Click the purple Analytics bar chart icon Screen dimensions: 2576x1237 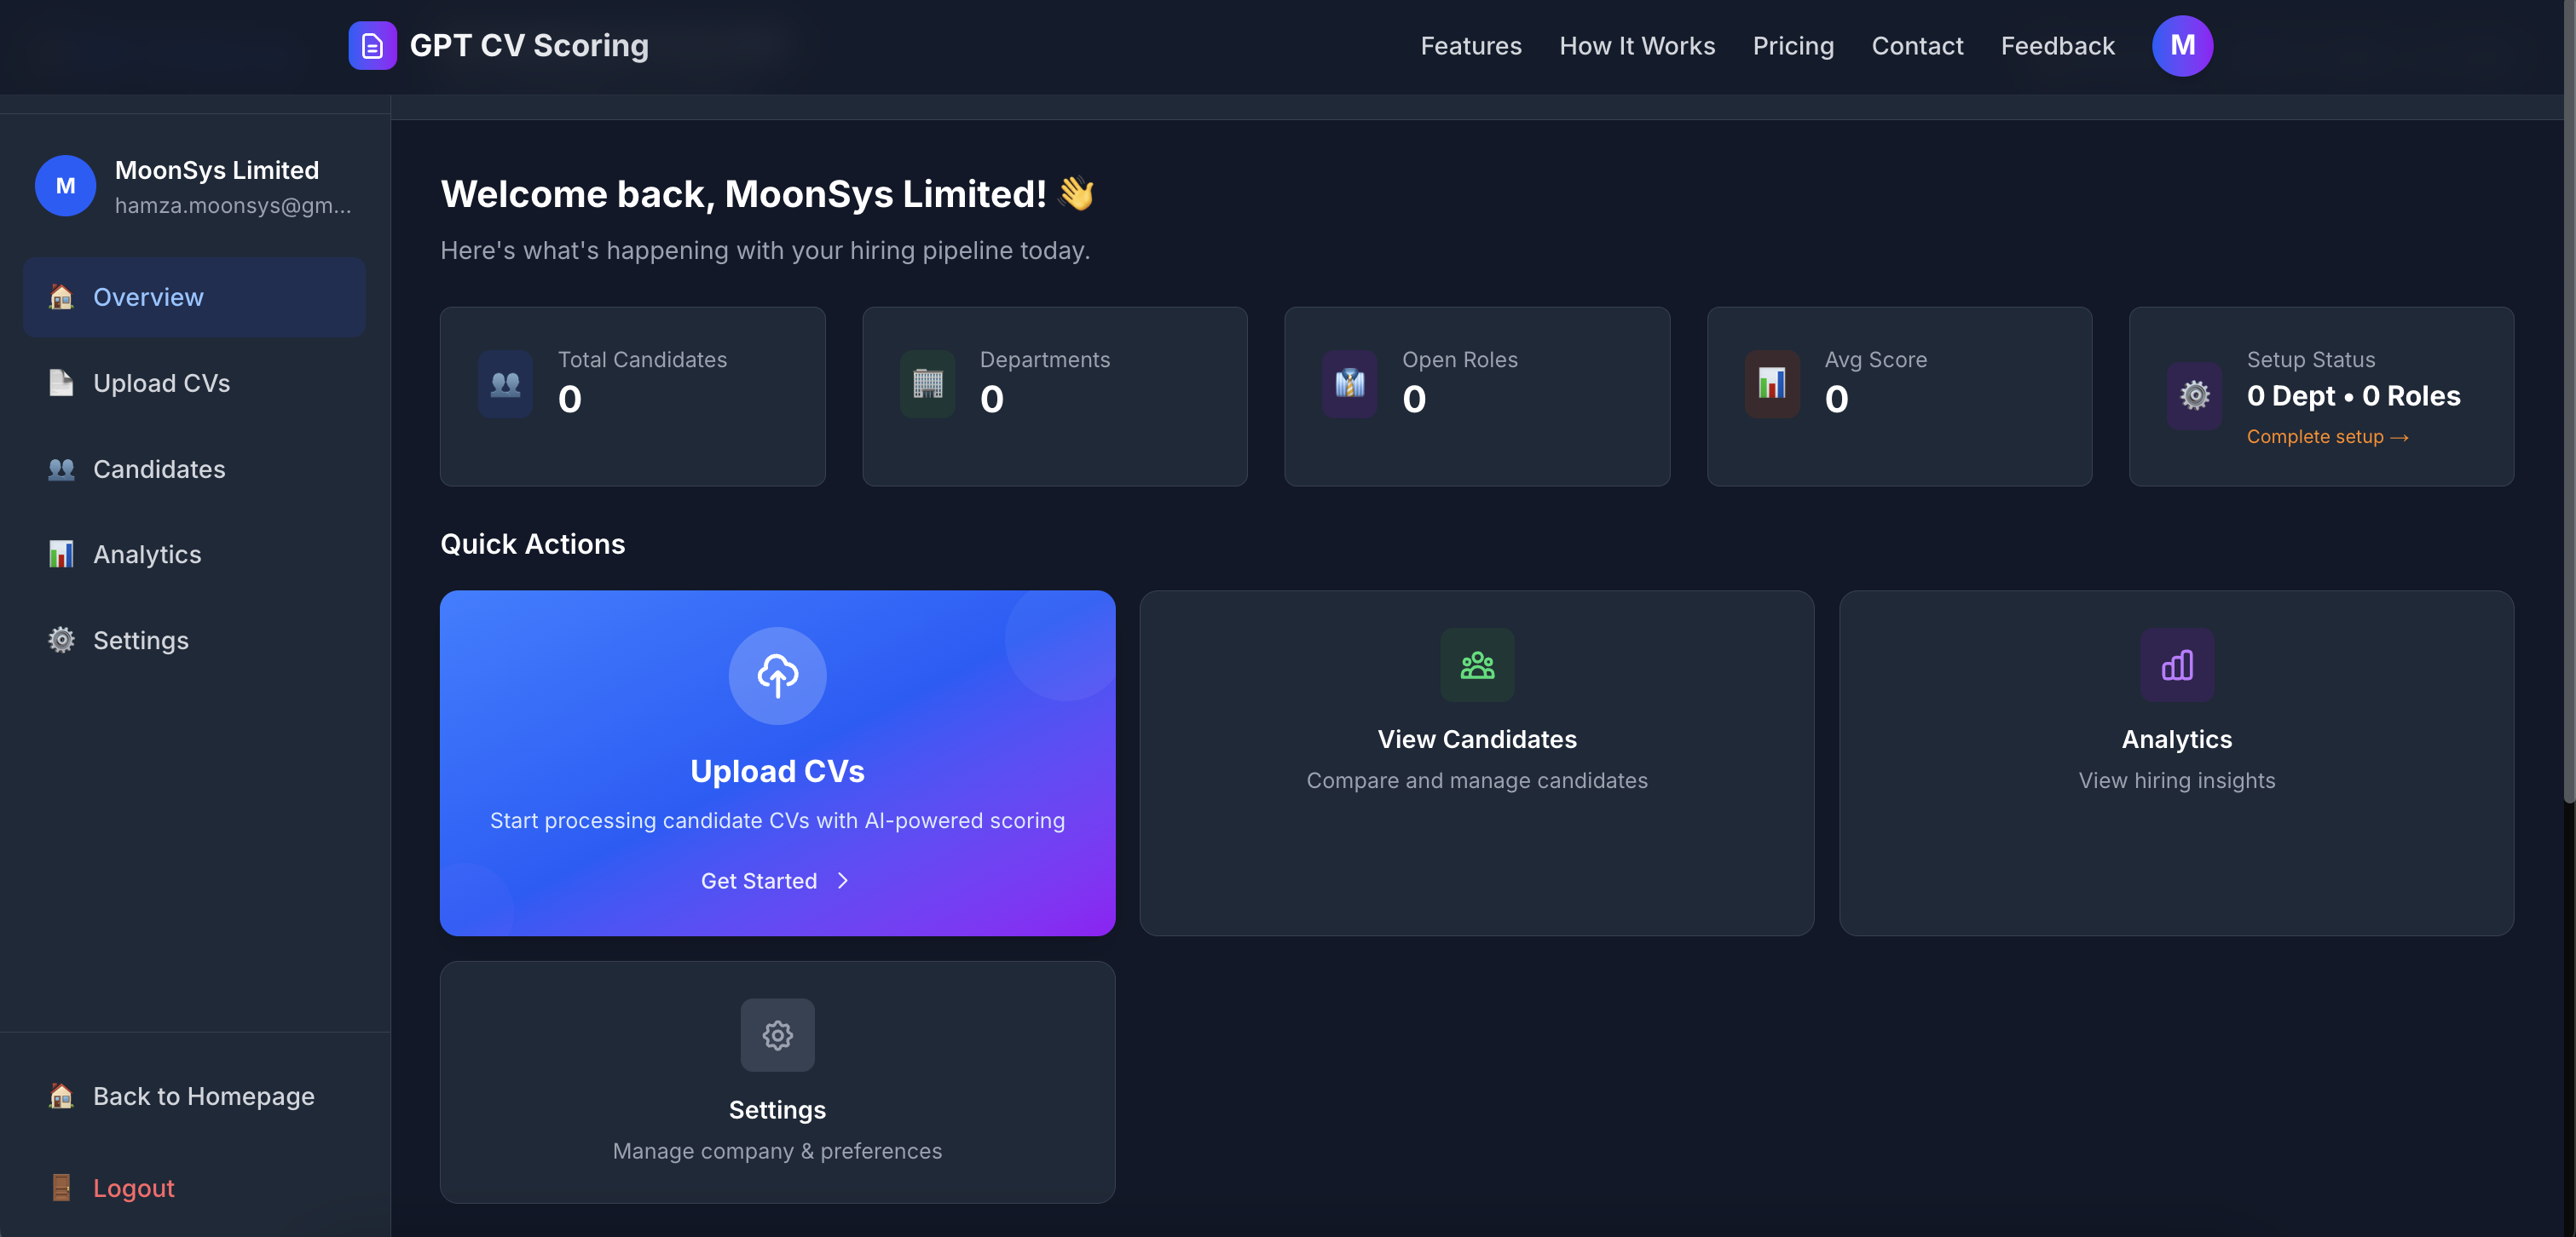coord(2176,665)
